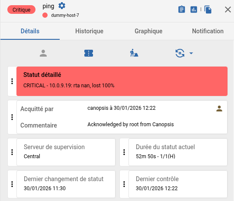
Task: Click the brown user icon beside acknowledgement
Action: (x=219, y=108)
